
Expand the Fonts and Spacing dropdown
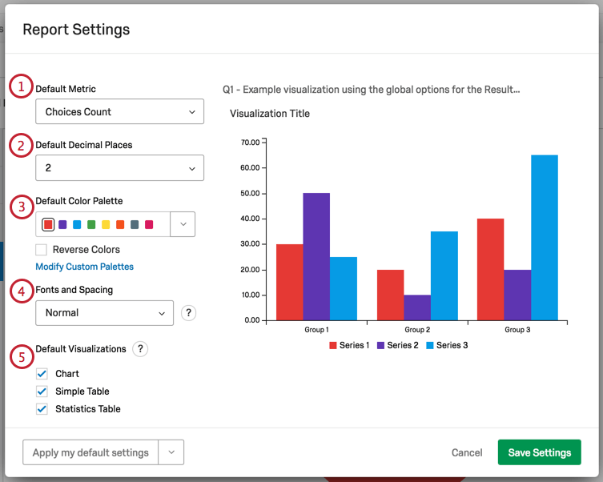pyautogui.click(x=104, y=313)
